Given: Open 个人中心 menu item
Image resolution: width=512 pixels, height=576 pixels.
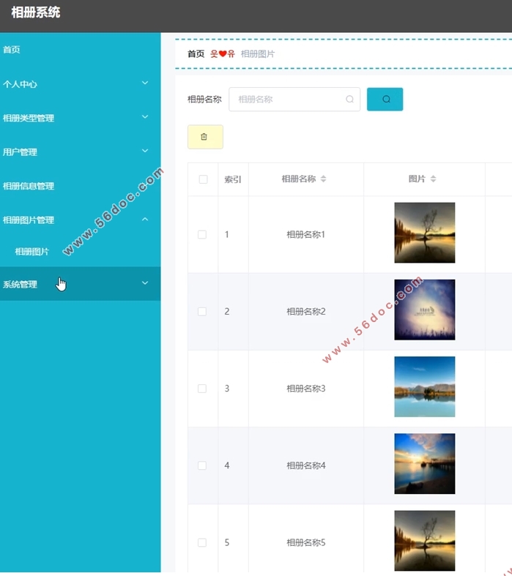Looking at the screenshot, I should click(80, 83).
